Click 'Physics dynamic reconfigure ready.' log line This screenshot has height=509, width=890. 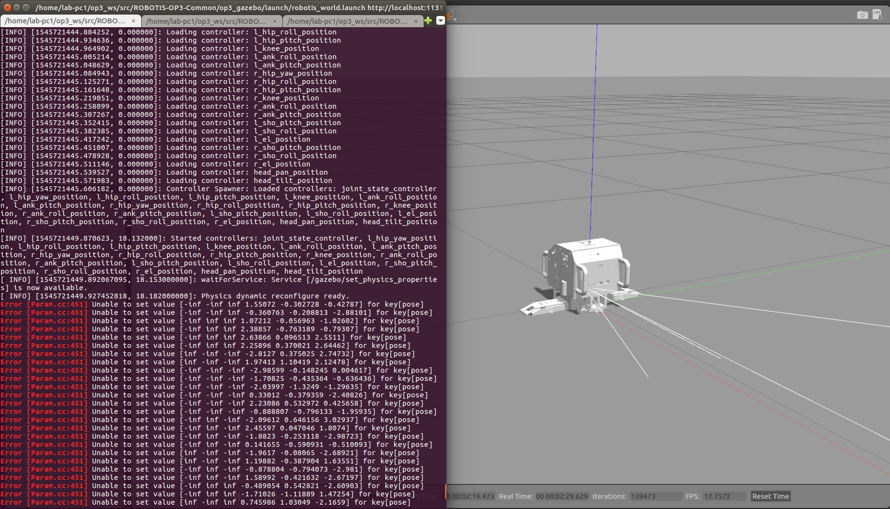pyautogui.click(x=175, y=296)
